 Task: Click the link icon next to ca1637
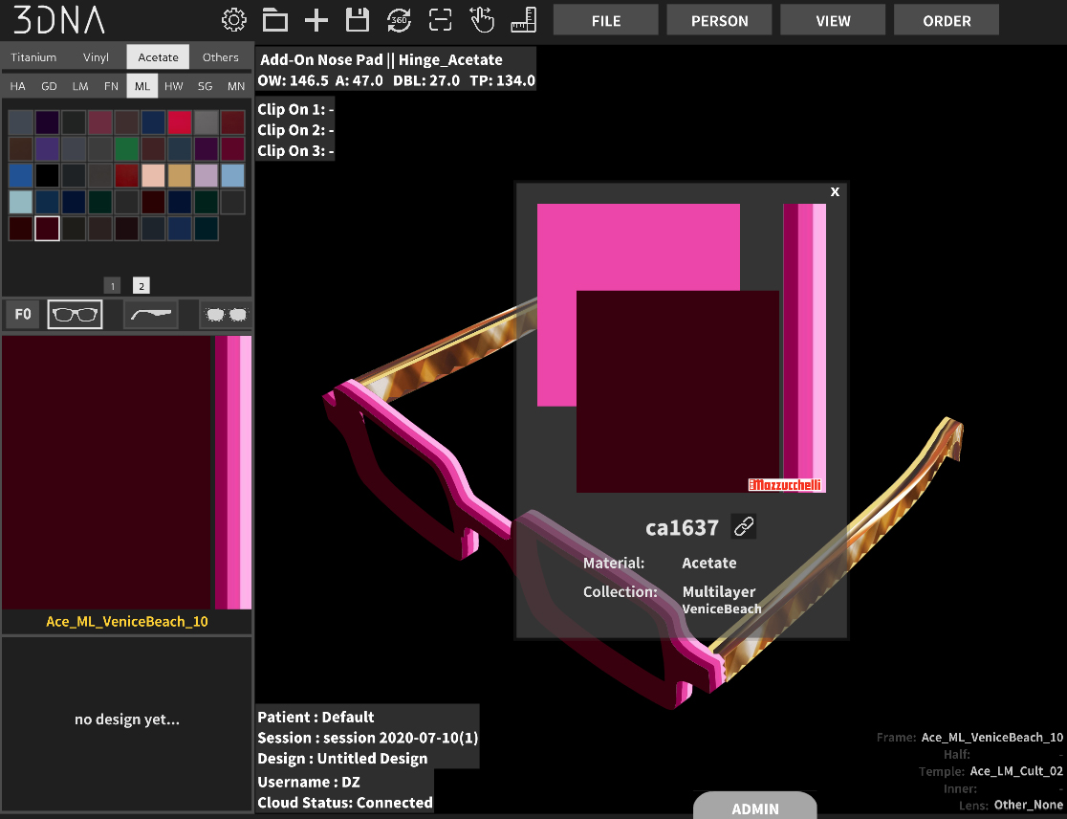pyautogui.click(x=744, y=526)
